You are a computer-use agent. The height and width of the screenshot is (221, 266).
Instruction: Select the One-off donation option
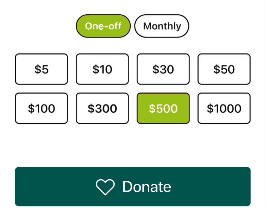point(103,26)
